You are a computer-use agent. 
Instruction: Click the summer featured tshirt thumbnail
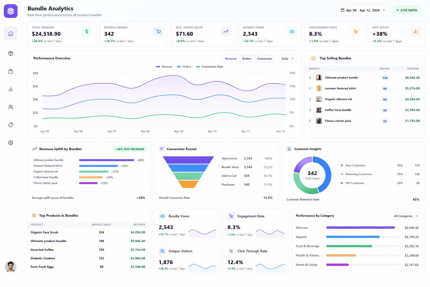pos(319,89)
